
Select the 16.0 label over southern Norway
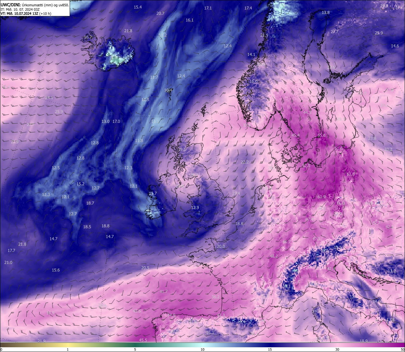(254, 81)
